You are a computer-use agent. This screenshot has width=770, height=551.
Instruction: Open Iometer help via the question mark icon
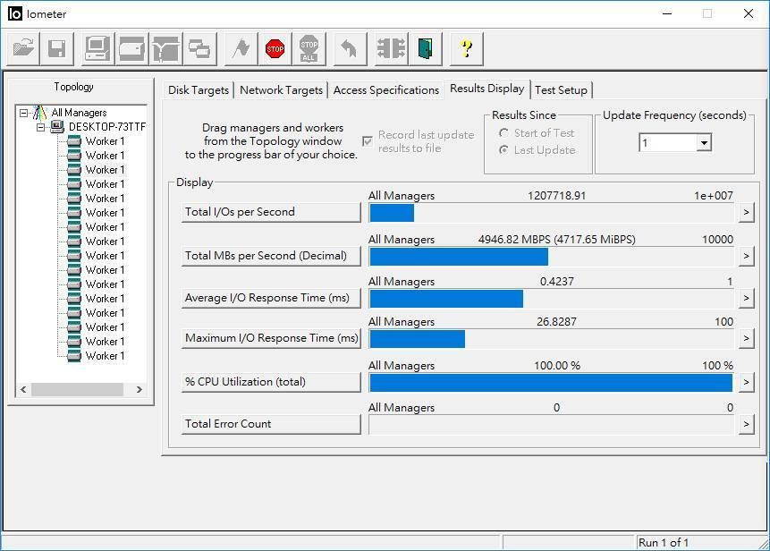pos(467,48)
